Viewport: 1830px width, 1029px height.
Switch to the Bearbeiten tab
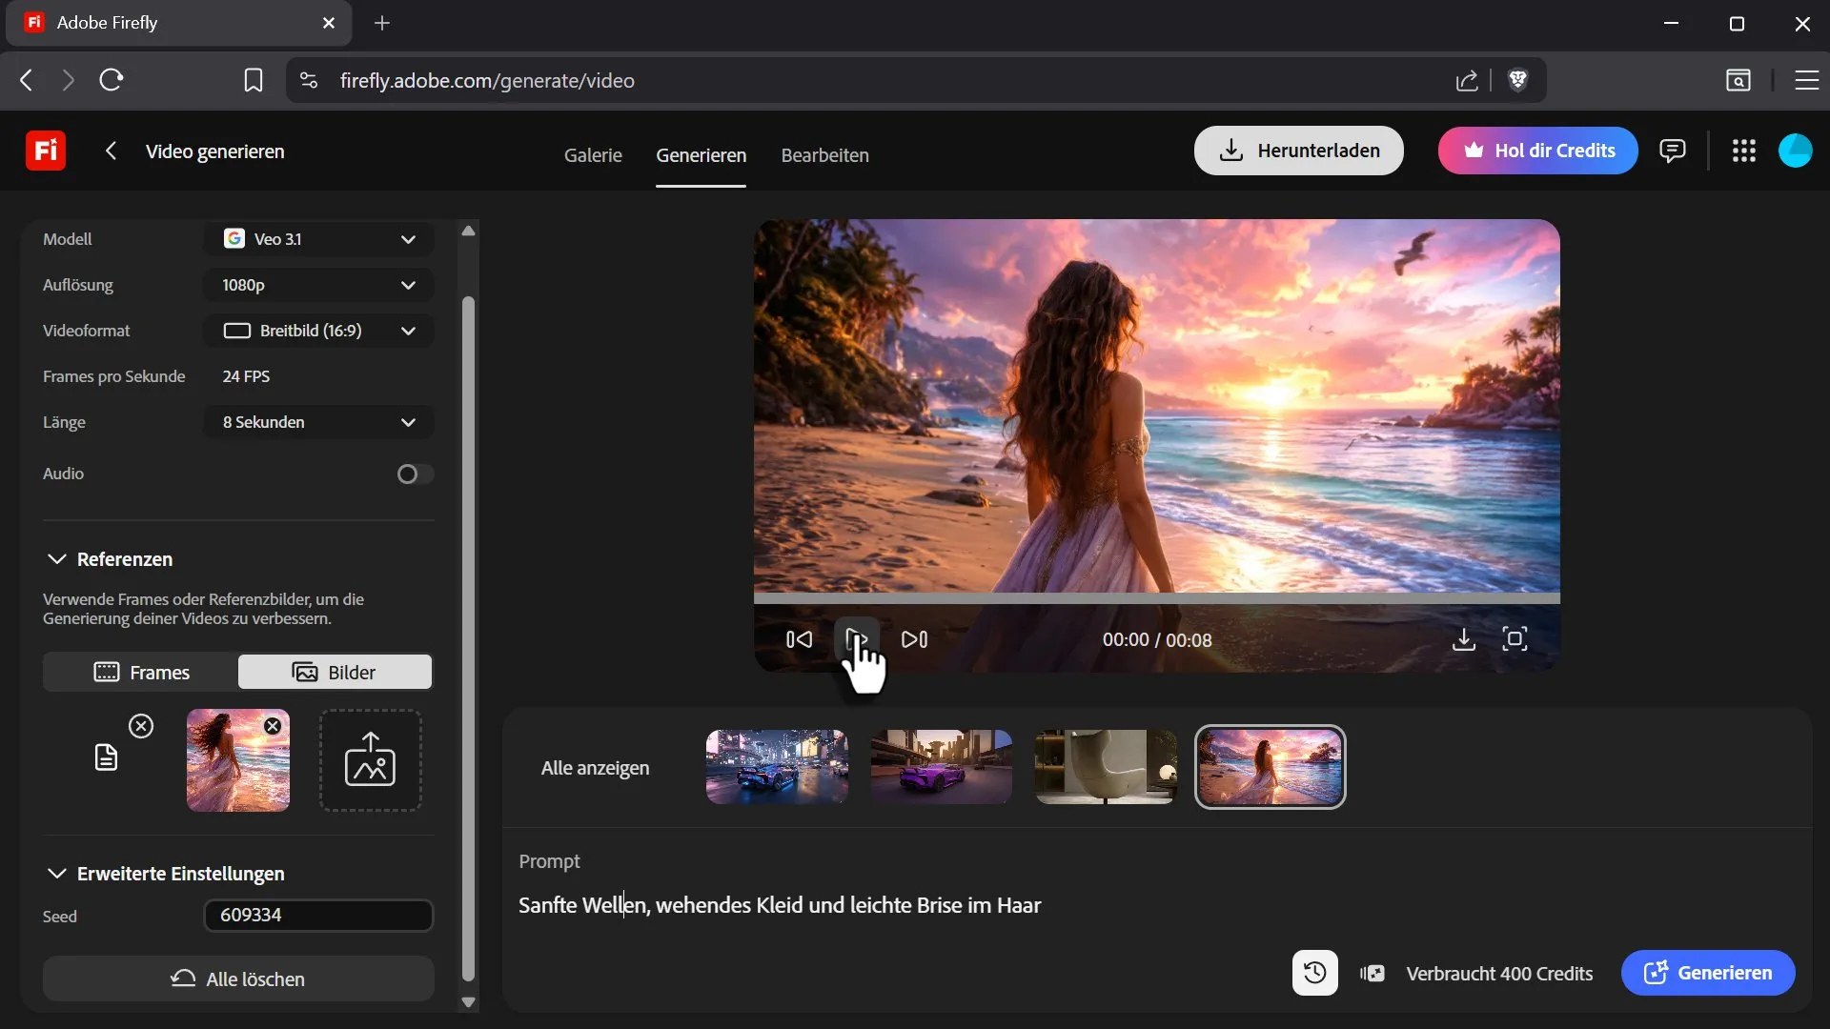[x=825, y=155]
